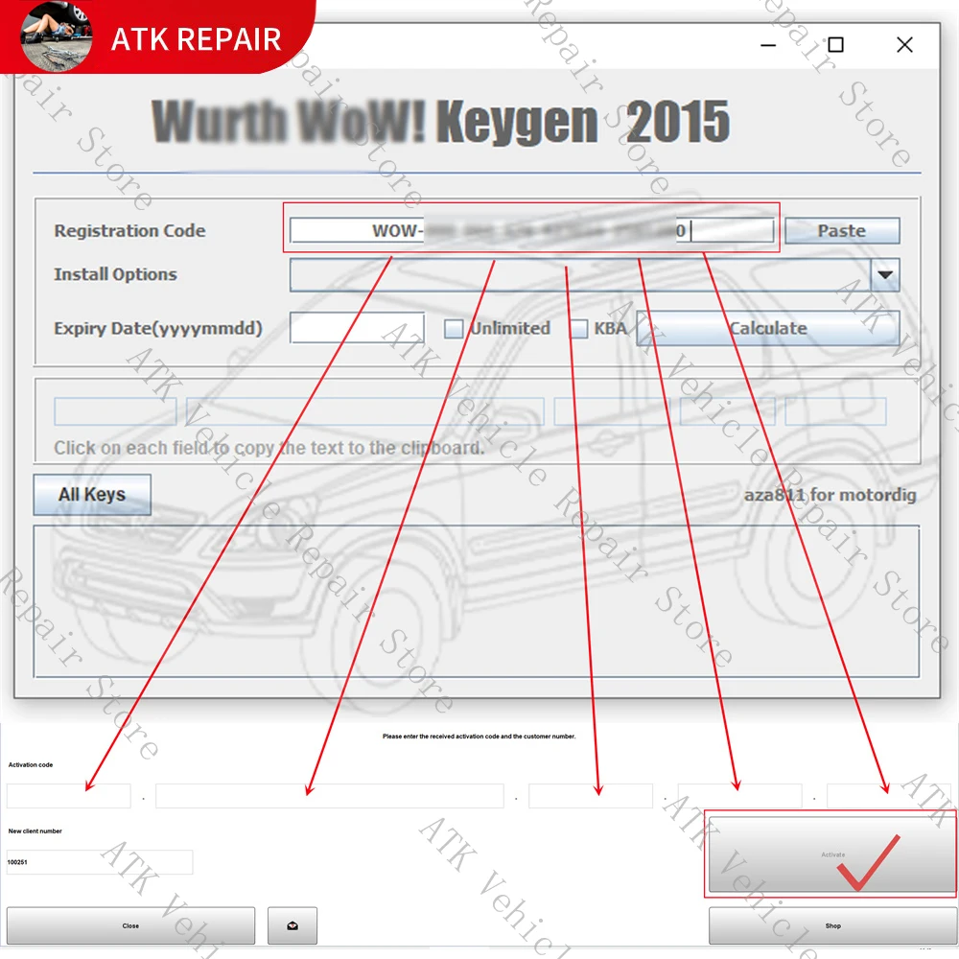The height and width of the screenshot is (959, 959).
Task: Copy the second wide generated key field
Action: point(365,411)
